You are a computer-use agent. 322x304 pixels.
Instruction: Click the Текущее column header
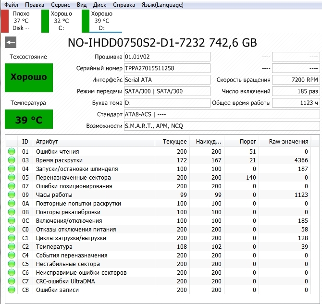point(172,141)
